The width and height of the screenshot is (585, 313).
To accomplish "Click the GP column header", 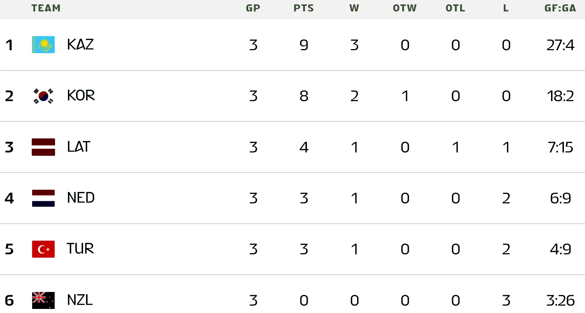I will coord(253,8).
